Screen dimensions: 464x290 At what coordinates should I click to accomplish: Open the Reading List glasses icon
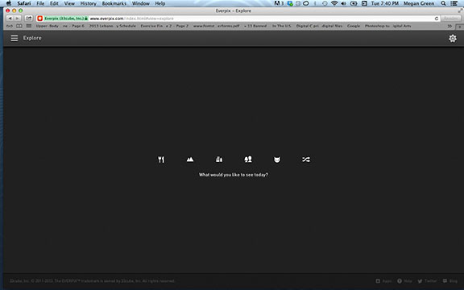(x=10, y=26)
